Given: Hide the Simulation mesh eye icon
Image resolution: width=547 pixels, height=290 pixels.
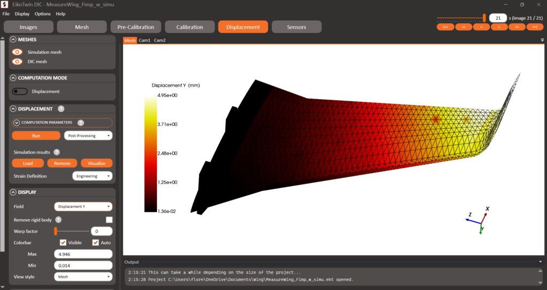Looking at the screenshot, I should tap(17, 52).
